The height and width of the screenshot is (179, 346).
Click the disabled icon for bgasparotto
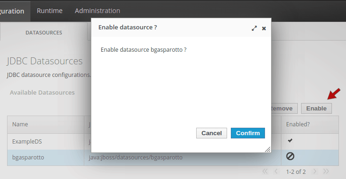pyautogui.click(x=290, y=156)
